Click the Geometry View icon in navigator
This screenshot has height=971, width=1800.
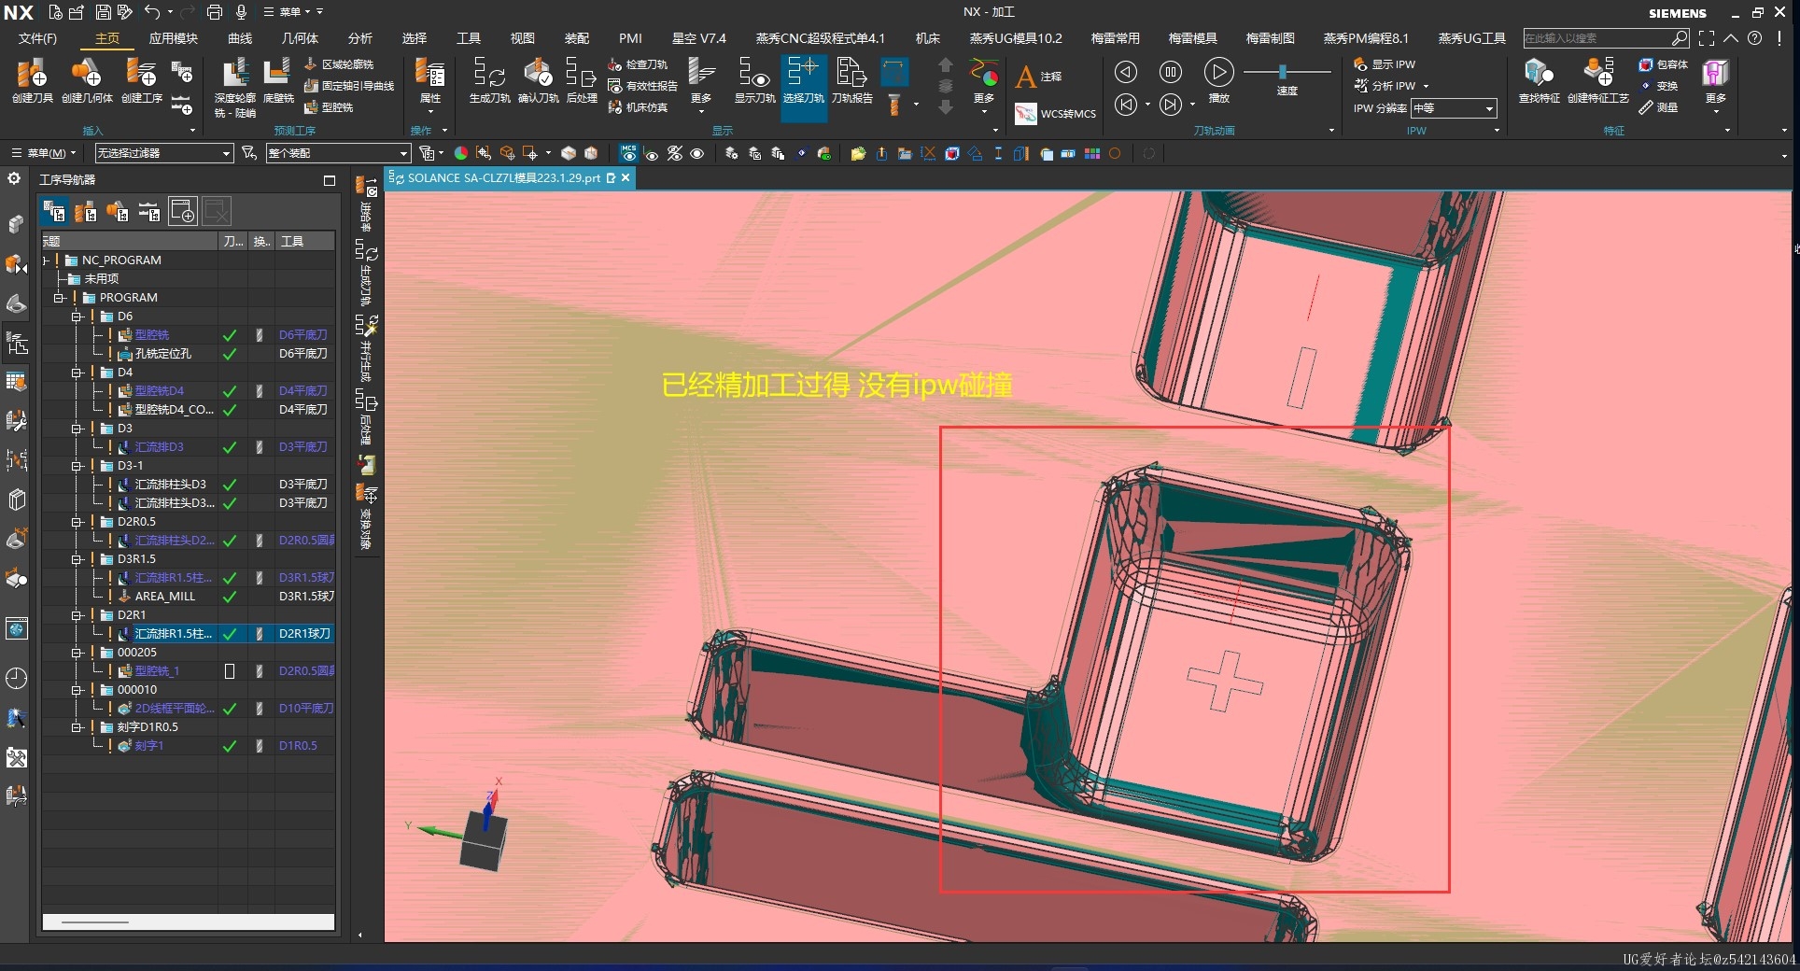coord(118,212)
